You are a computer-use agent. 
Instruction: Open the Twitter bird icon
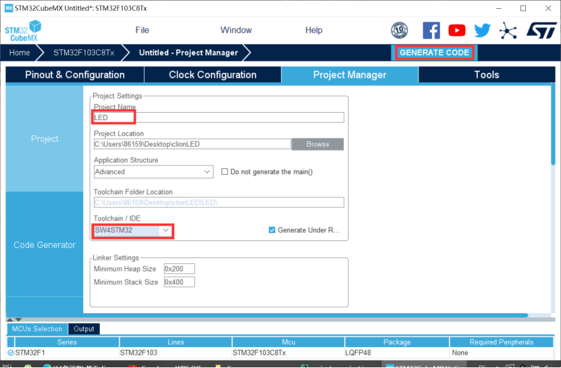pos(483,30)
